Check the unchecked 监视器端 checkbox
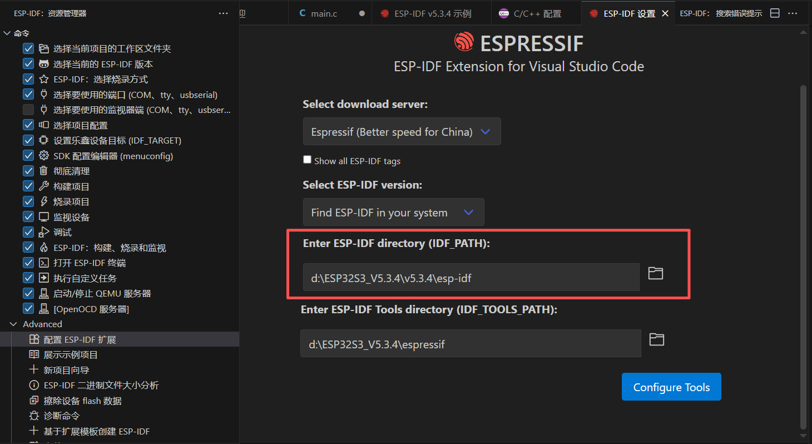 tap(28, 110)
